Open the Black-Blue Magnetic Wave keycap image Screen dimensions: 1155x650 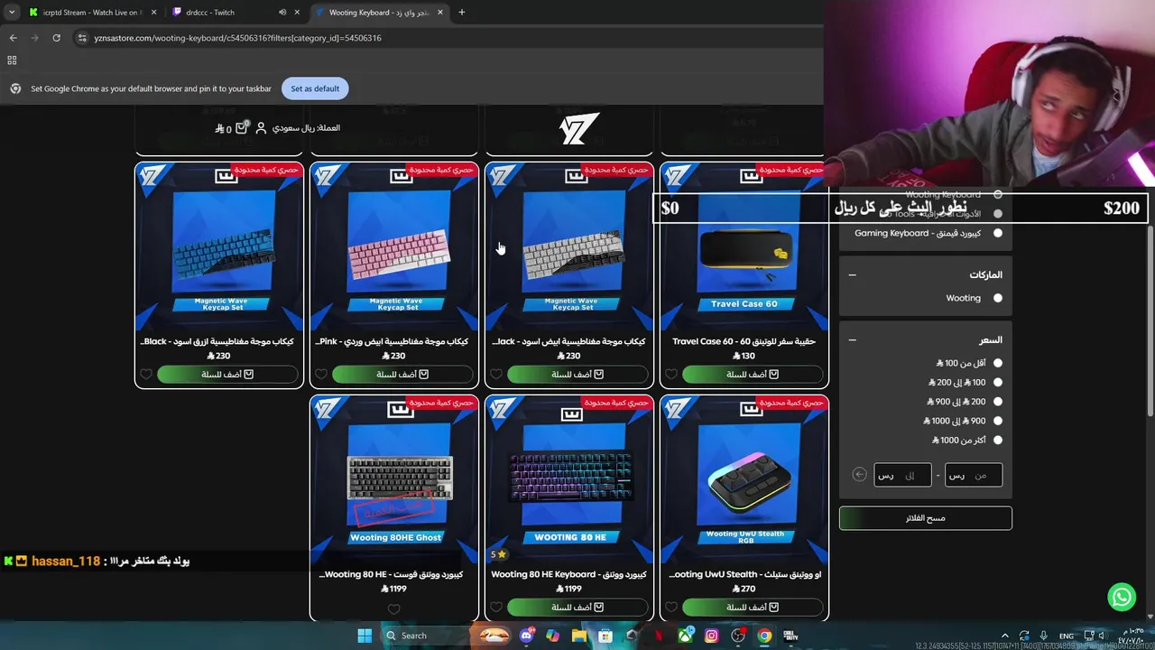(x=219, y=246)
